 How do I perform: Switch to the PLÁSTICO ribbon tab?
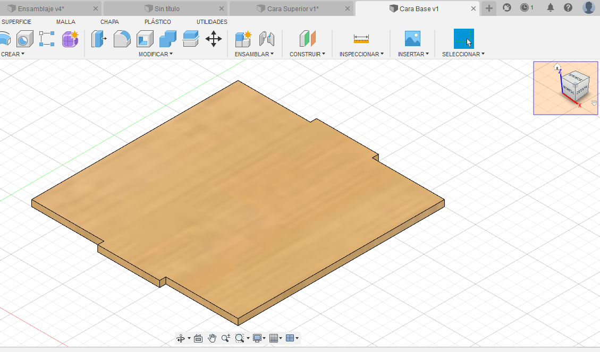(x=158, y=22)
